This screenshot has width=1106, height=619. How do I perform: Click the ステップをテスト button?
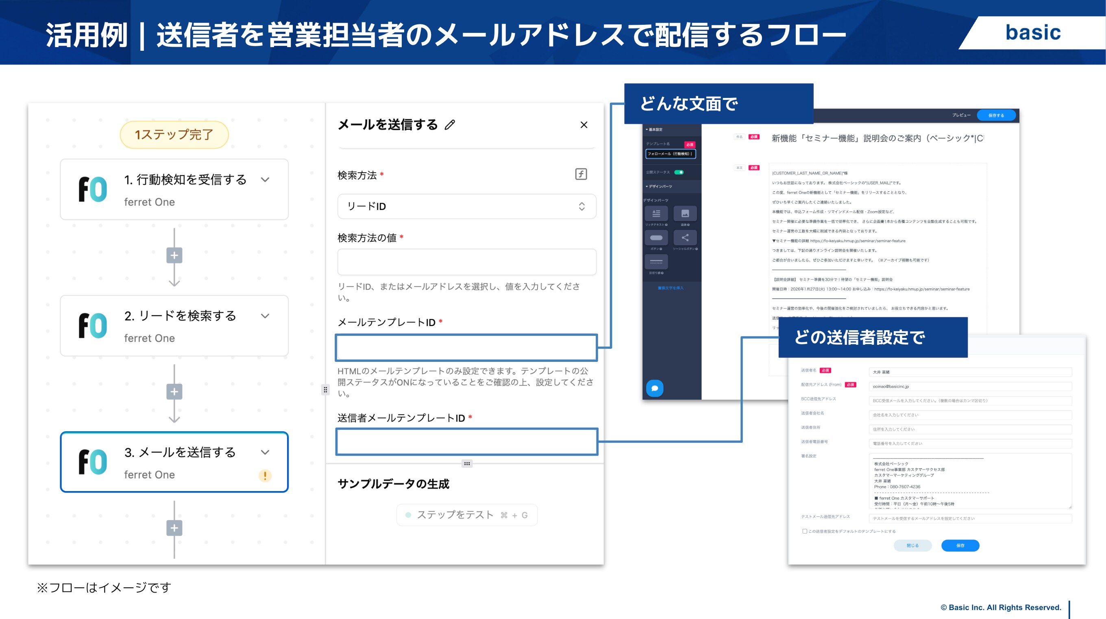pos(467,515)
